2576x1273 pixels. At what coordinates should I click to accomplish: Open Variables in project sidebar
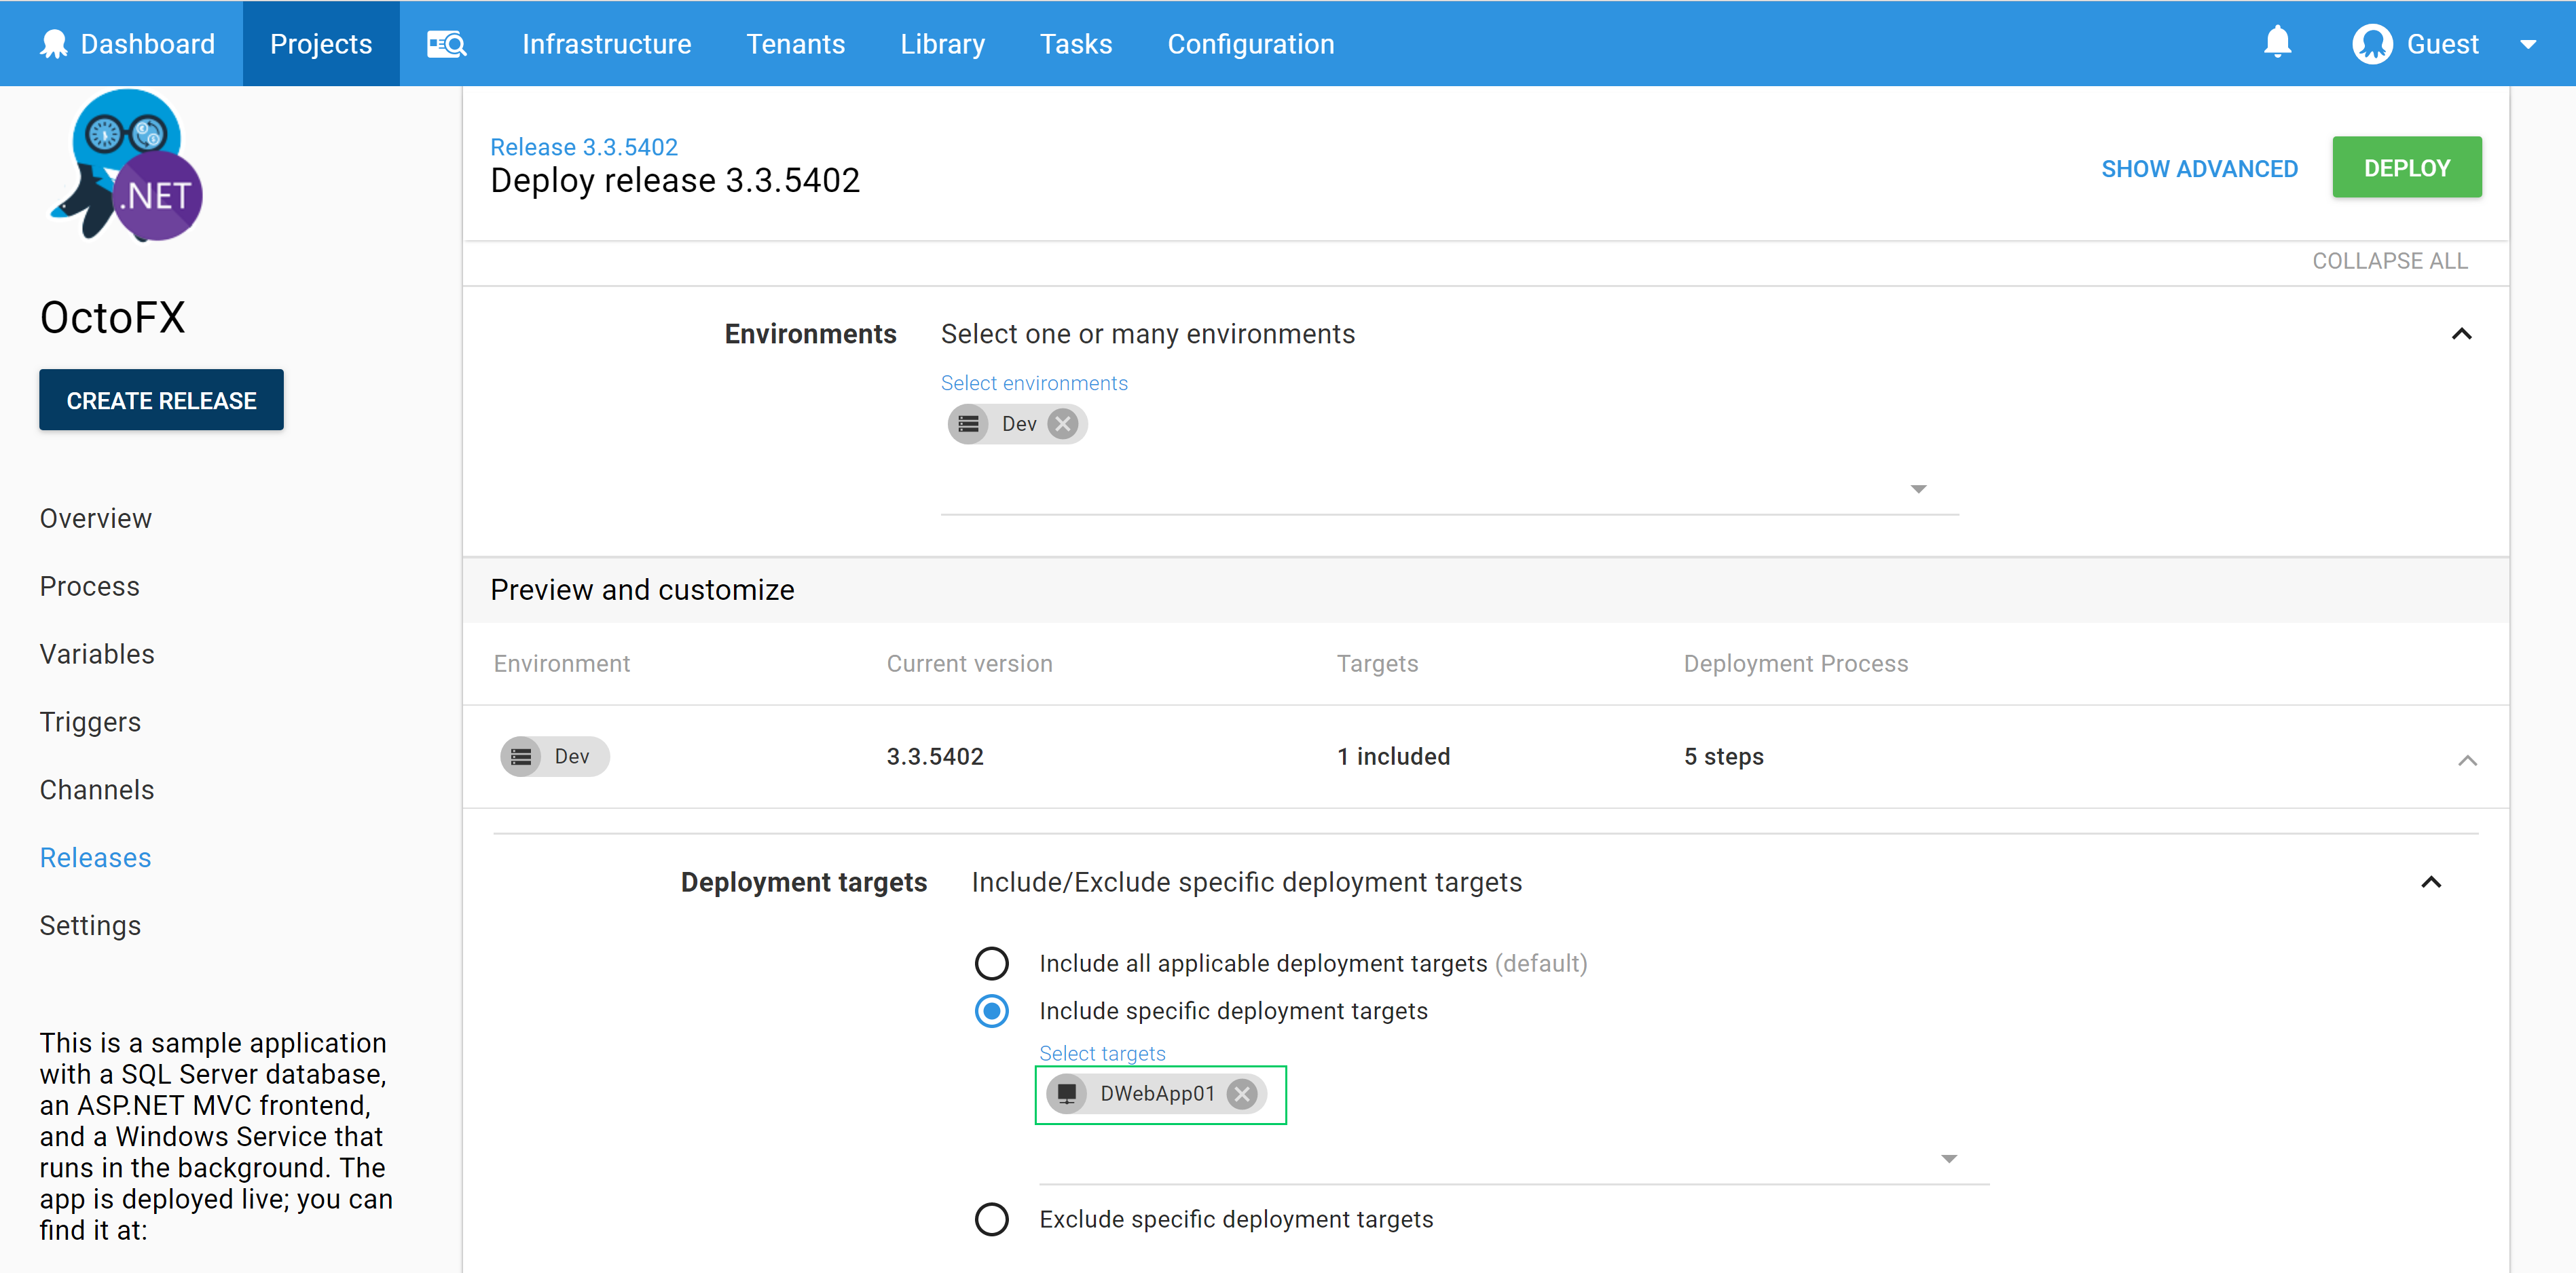97,655
